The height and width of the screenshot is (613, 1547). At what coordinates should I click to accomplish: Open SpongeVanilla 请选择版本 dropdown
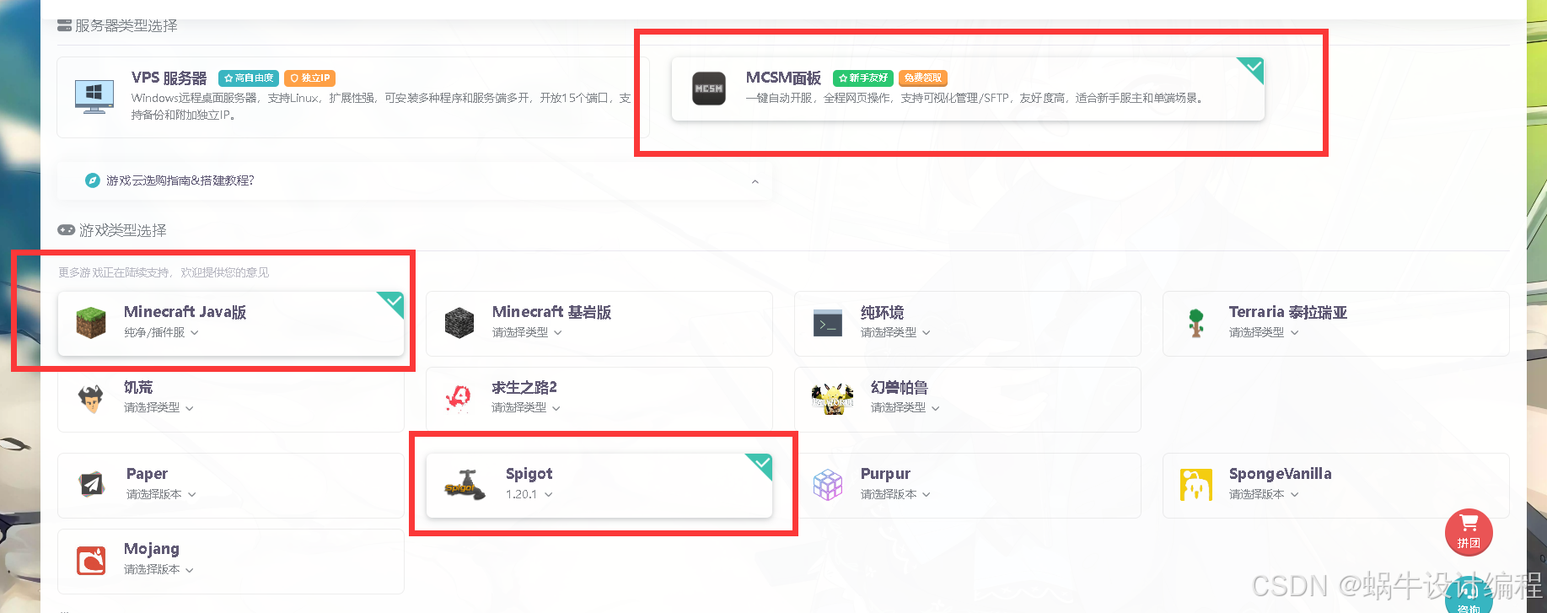[1264, 494]
